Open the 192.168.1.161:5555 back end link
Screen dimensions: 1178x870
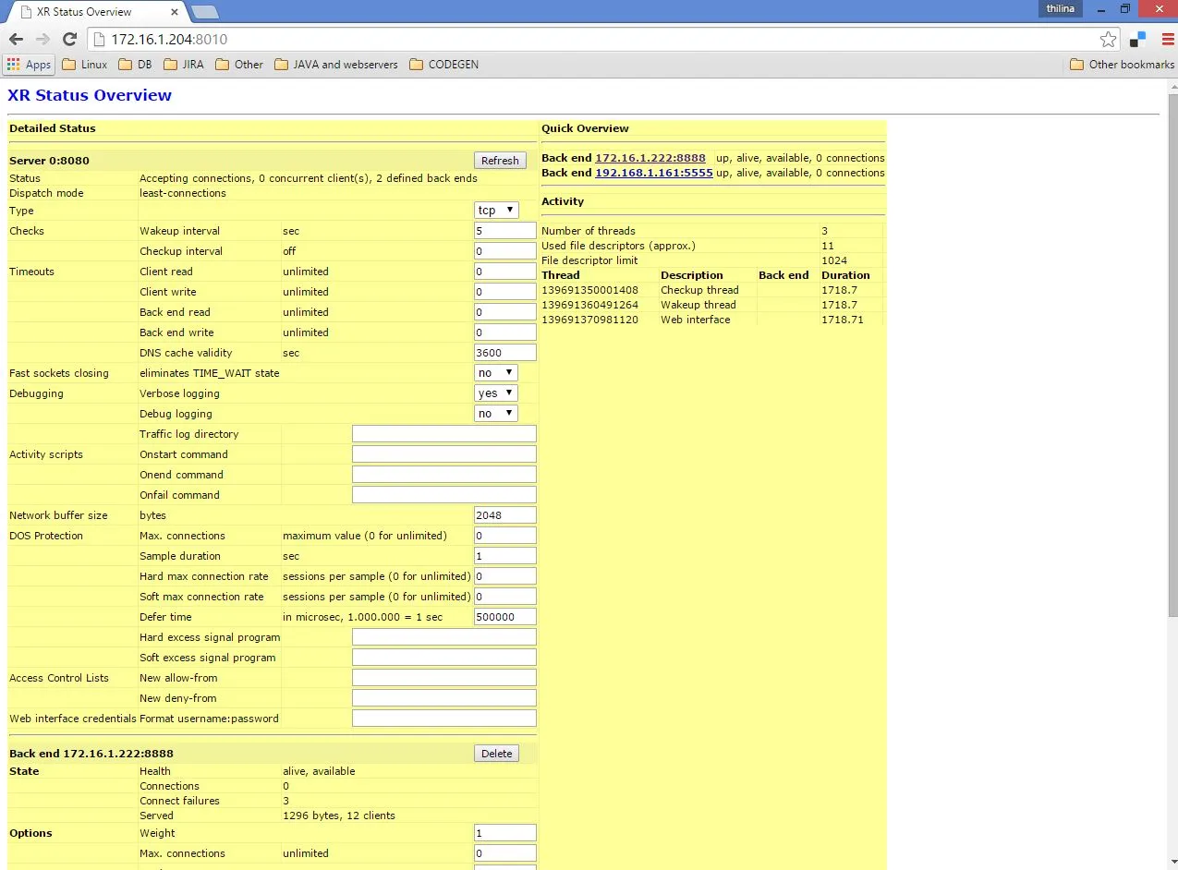click(x=653, y=173)
